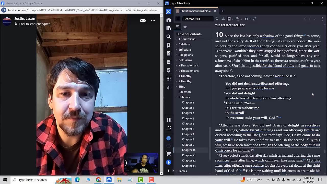Click the Chrome window scrollbar down arrow

click(161, 174)
